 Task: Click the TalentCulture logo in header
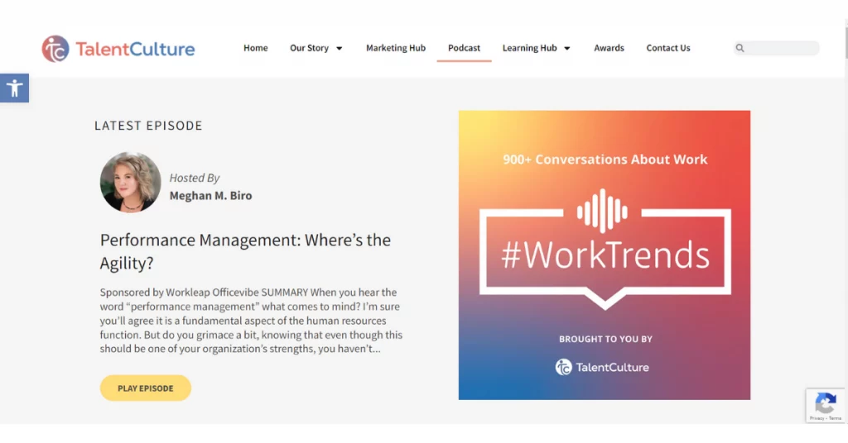(x=118, y=49)
